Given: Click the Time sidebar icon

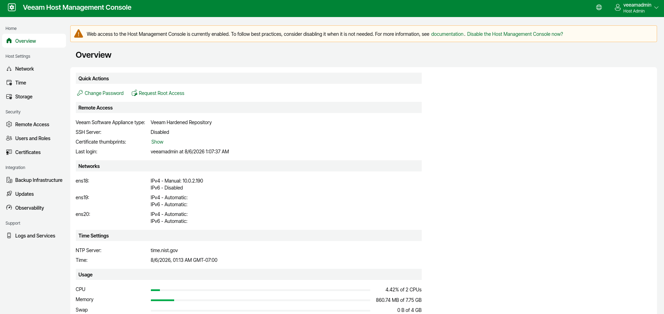Looking at the screenshot, I should [x=9, y=83].
